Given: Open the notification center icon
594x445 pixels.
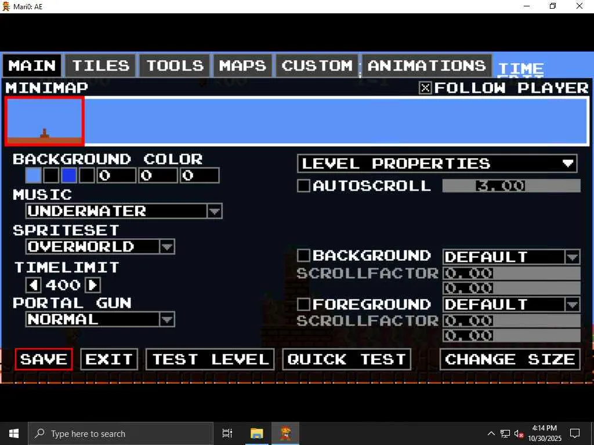Looking at the screenshot, I should [575, 433].
